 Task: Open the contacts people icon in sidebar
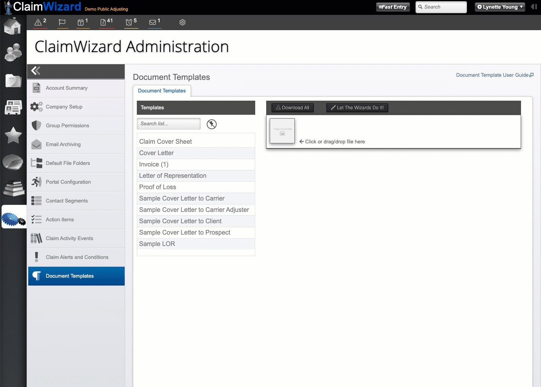coord(13,52)
